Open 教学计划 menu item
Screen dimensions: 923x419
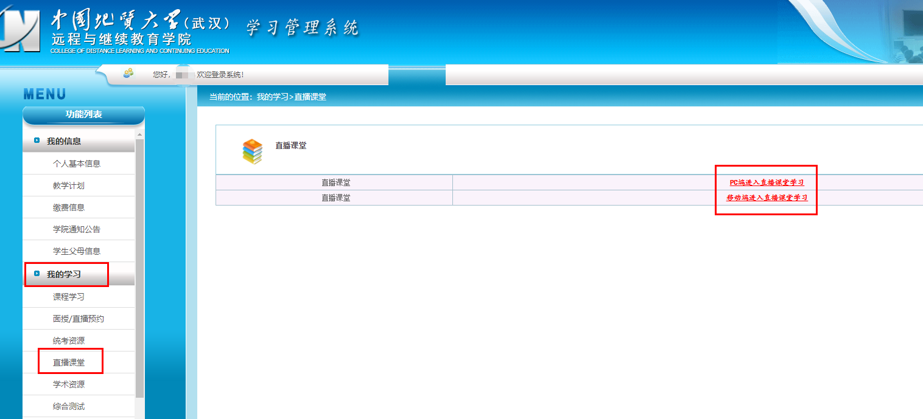click(68, 185)
